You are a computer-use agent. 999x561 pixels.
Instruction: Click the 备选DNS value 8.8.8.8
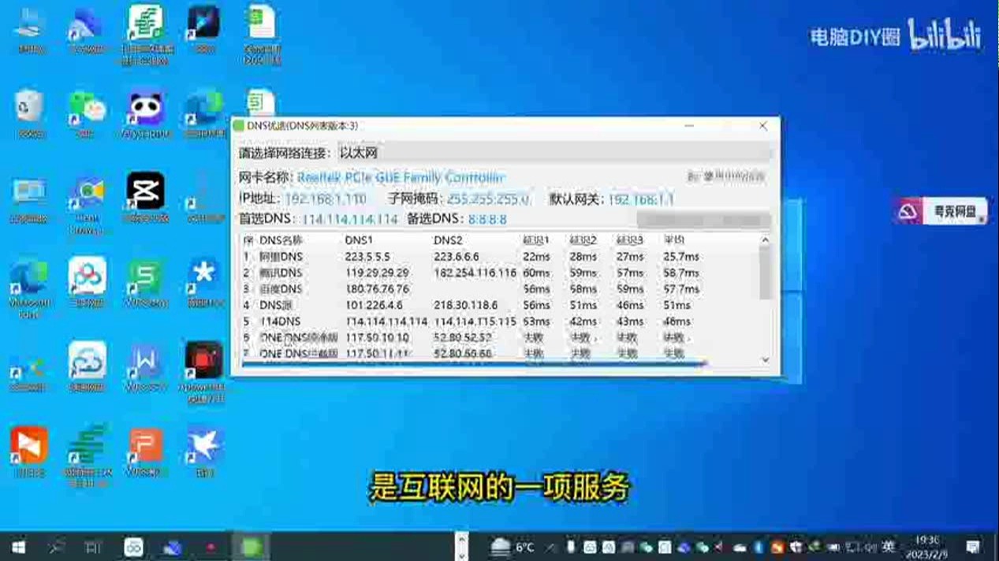click(x=487, y=219)
